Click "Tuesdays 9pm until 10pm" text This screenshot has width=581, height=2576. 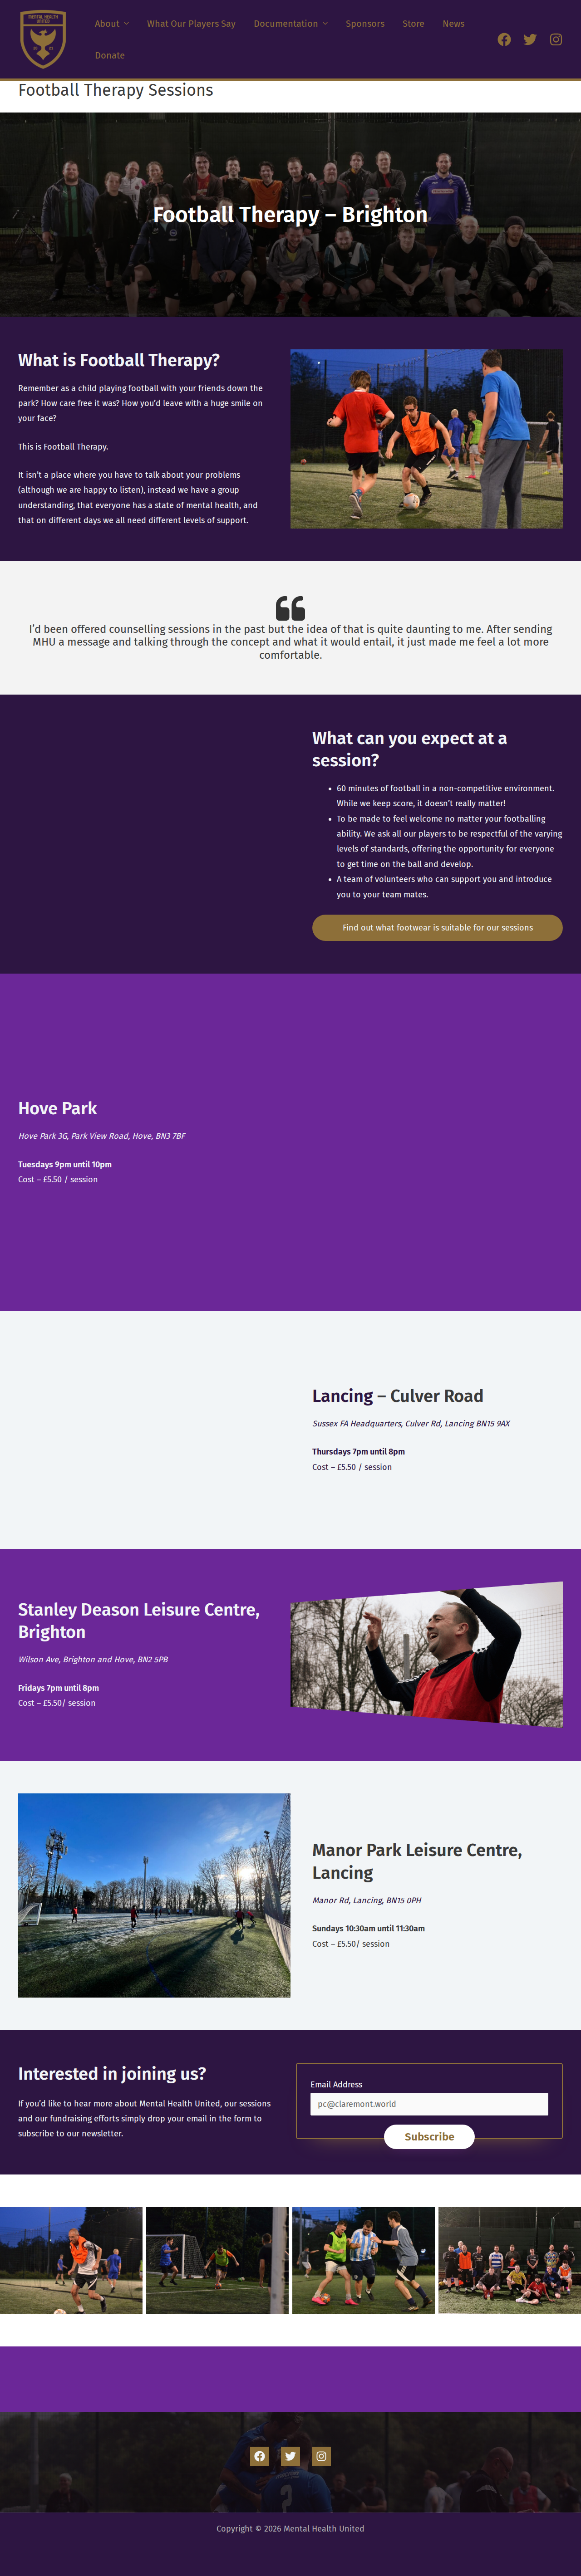click(x=65, y=1164)
